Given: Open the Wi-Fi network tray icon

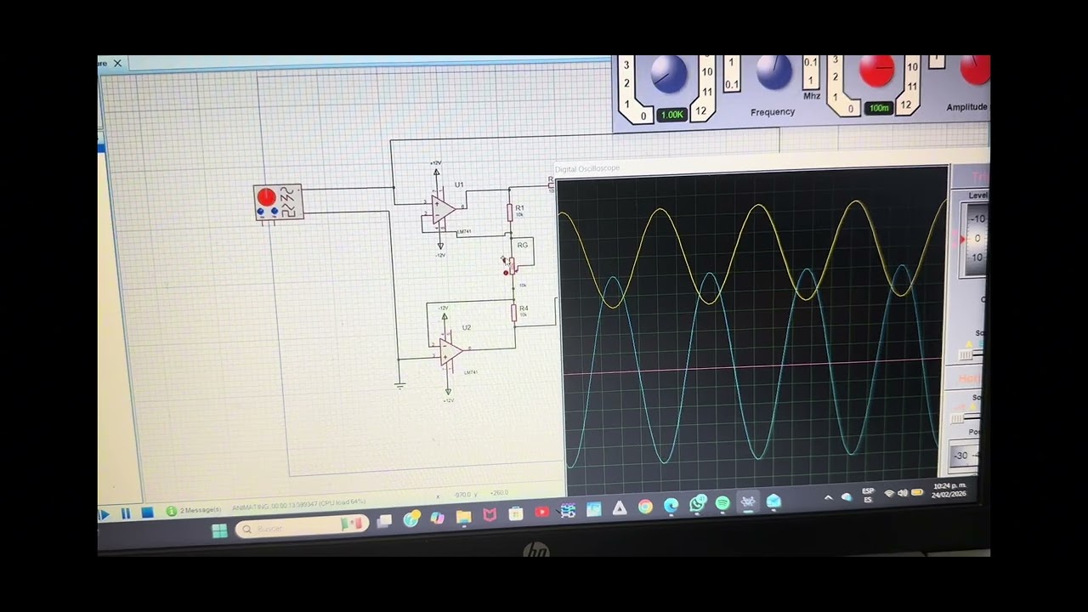Looking at the screenshot, I should click(x=889, y=494).
